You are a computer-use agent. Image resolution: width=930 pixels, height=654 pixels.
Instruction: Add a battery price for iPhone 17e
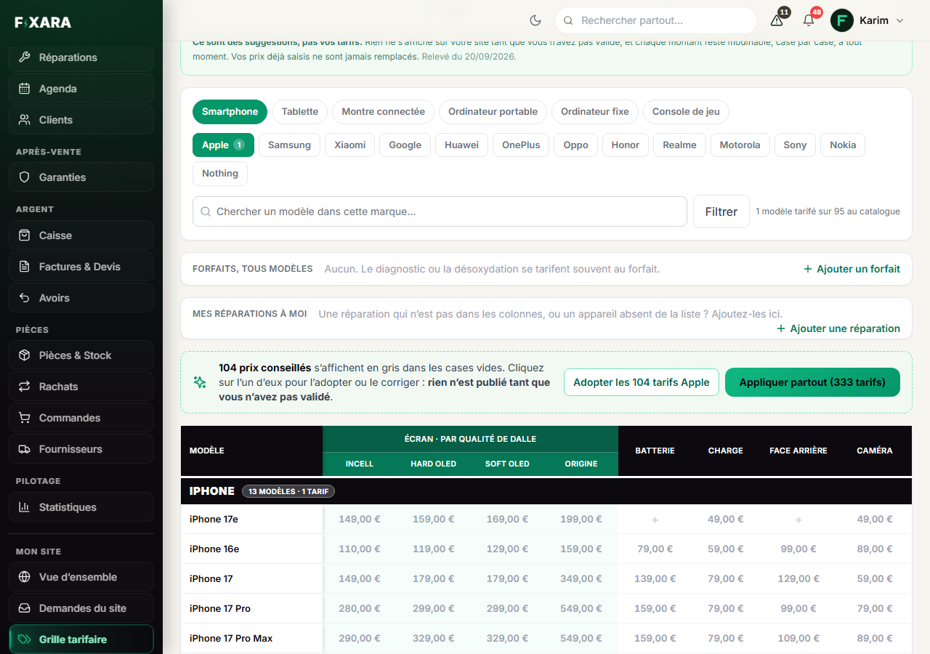(x=655, y=520)
